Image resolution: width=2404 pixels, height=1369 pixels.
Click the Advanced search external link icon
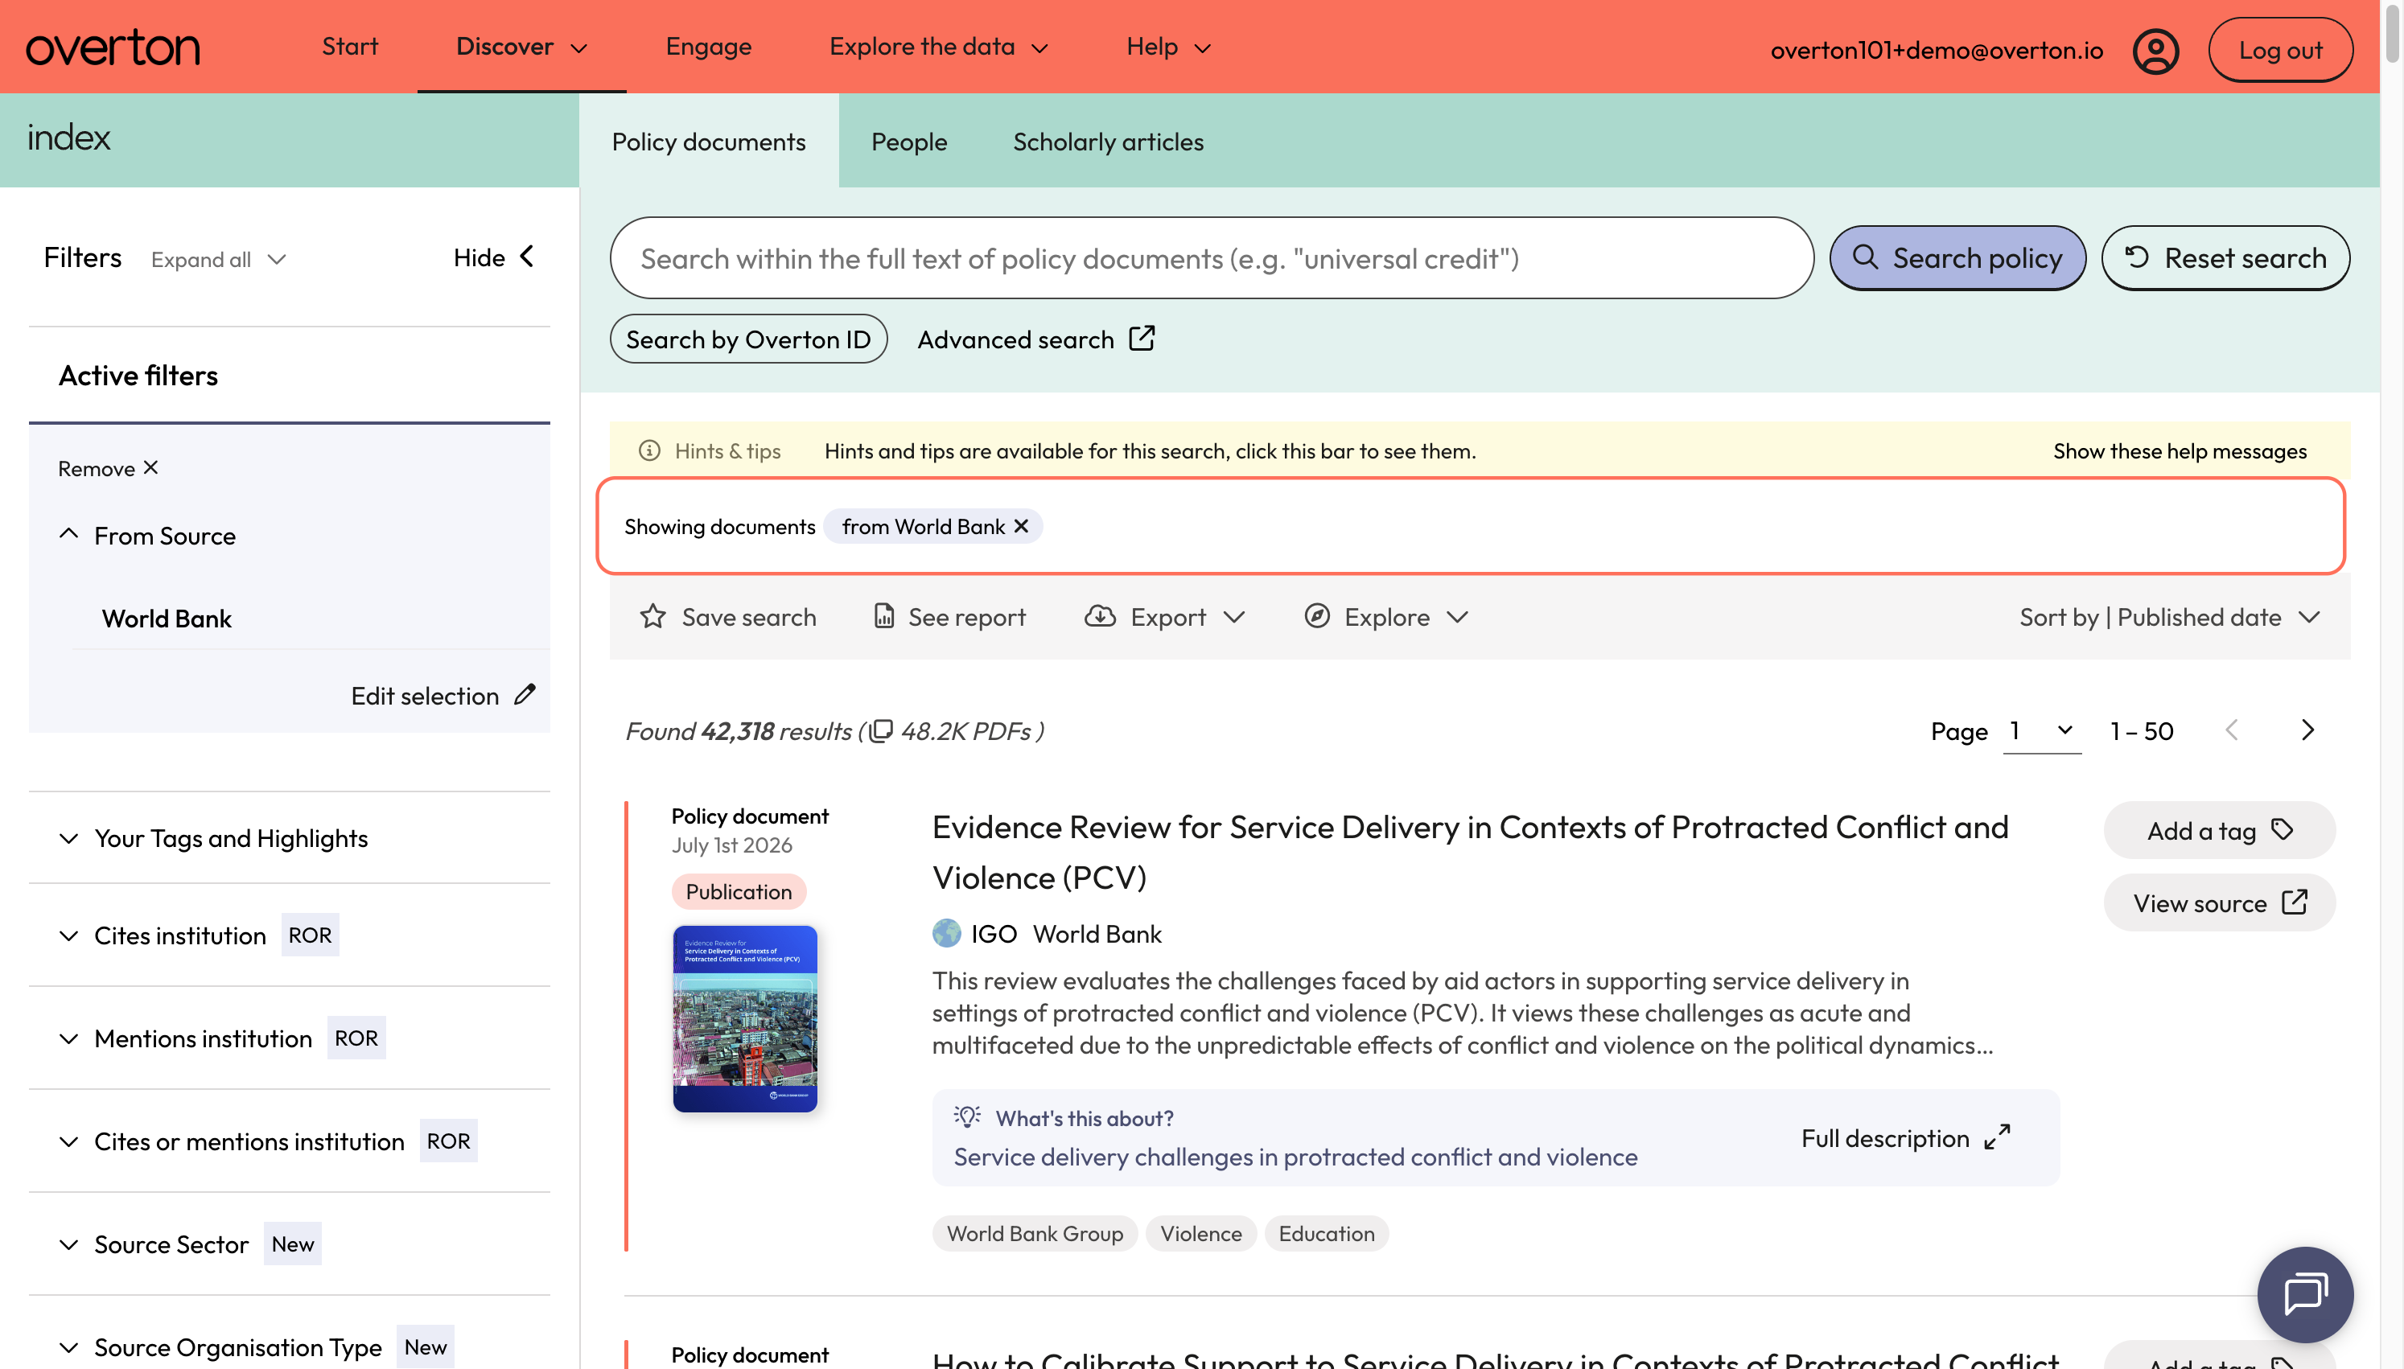click(1142, 339)
